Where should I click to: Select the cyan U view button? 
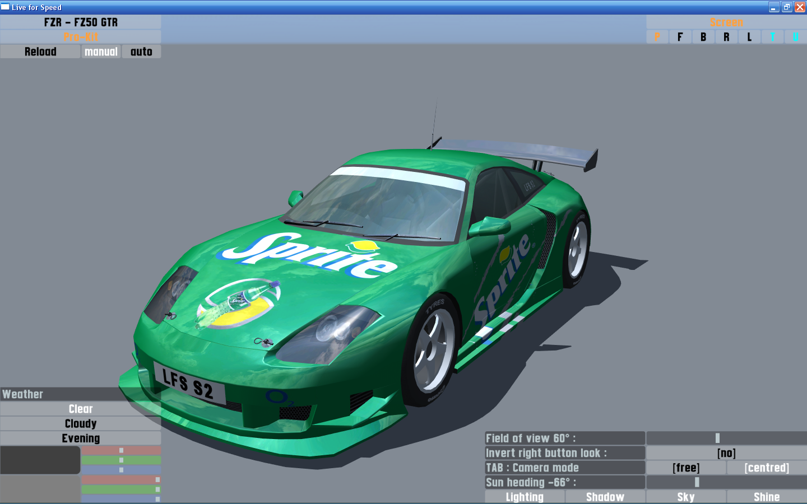point(795,37)
